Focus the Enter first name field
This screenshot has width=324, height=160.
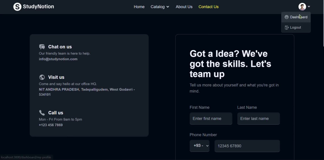[211, 118]
